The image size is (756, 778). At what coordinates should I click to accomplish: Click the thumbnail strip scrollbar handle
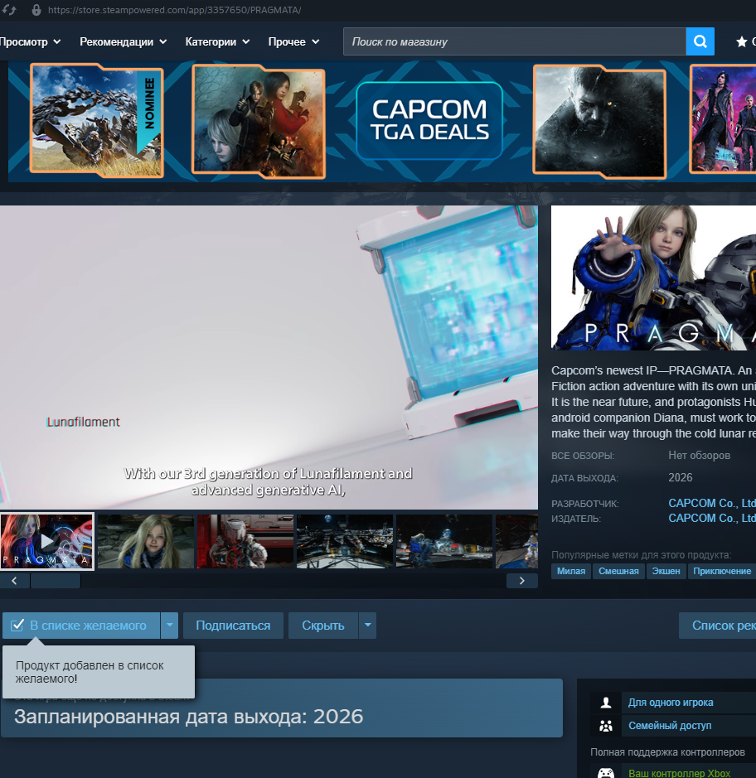(x=56, y=581)
